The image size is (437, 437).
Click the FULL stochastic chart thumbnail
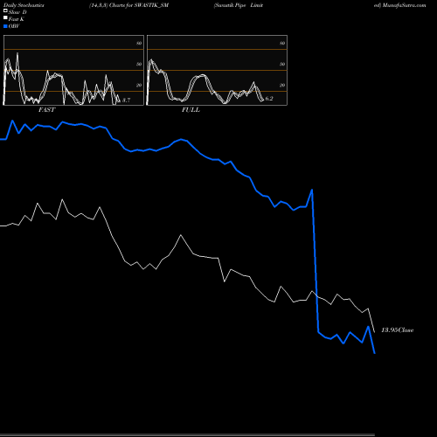tap(217, 70)
